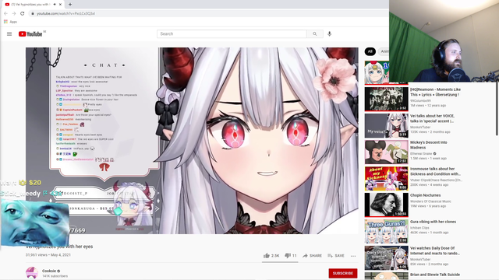Open Vei watches Daily Dose thumbnail
The height and width of the screenshot is (280, 499).
coord(386,257)
